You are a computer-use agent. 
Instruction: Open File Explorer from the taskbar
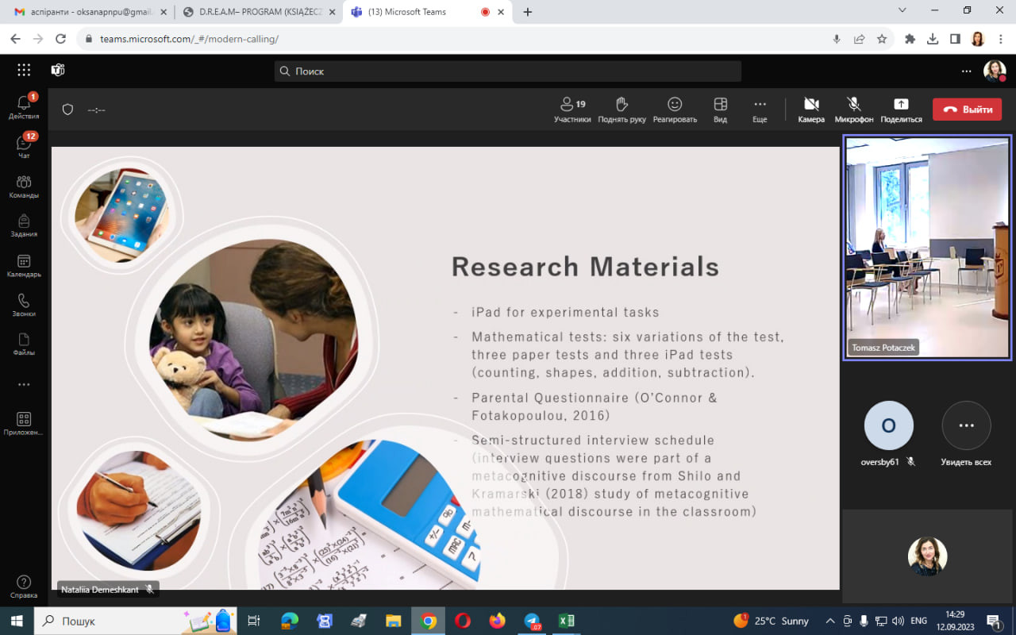click(x=393, y=621)
